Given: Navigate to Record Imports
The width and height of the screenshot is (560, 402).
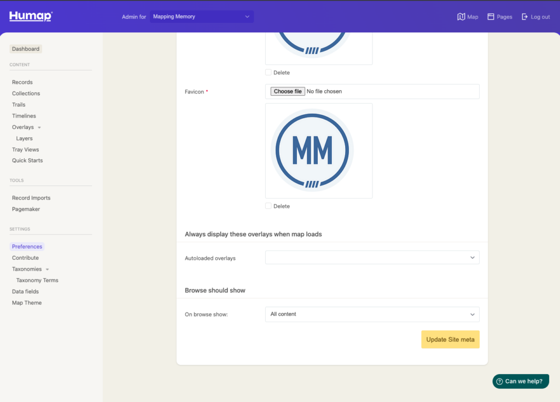Looking at the screenshot, I should click(x=31, y=198).
